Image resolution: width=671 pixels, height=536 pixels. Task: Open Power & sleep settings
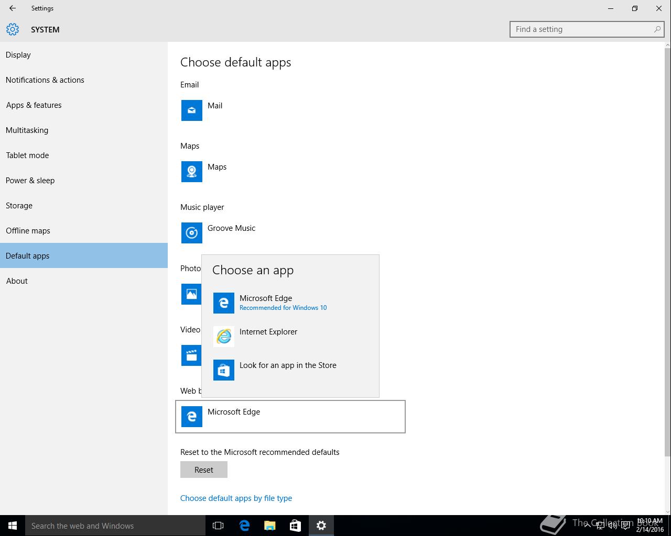pos(84,181)
